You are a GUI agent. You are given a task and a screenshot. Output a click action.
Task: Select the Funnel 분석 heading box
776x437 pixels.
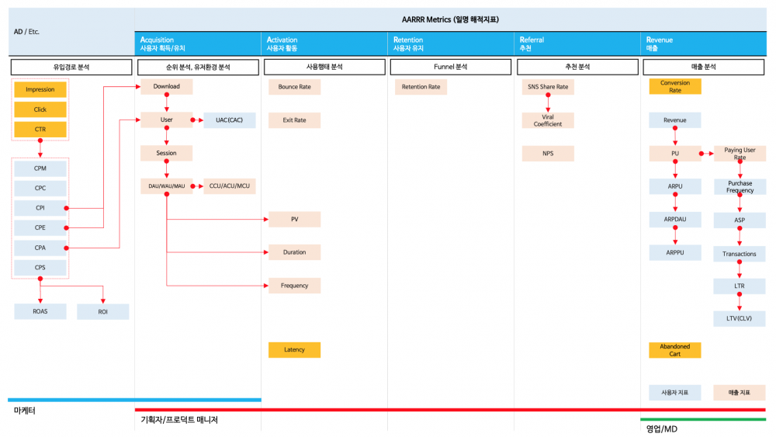pos(451,67)
